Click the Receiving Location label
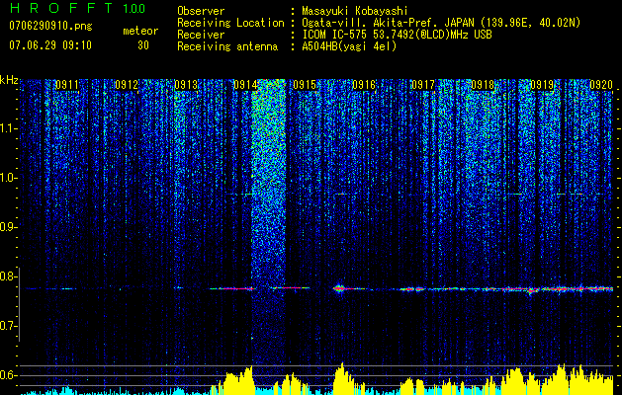622x395 pixels. click(230, 23)
